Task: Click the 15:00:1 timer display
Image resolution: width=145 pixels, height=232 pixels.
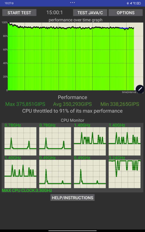Action: (55, 13)
